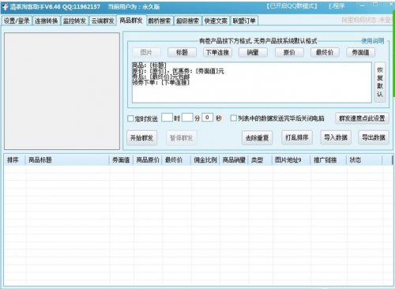Insert the 销量 placeholder
Screen dimensions: 395x289
[253, 52]
